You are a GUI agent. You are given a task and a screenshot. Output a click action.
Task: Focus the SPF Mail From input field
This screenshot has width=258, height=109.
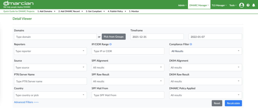tap(128, 95)
